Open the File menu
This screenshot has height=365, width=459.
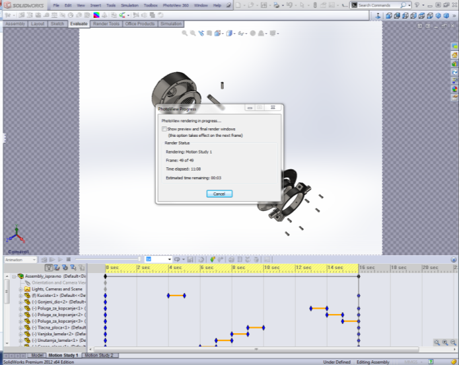tap(56, 5)
